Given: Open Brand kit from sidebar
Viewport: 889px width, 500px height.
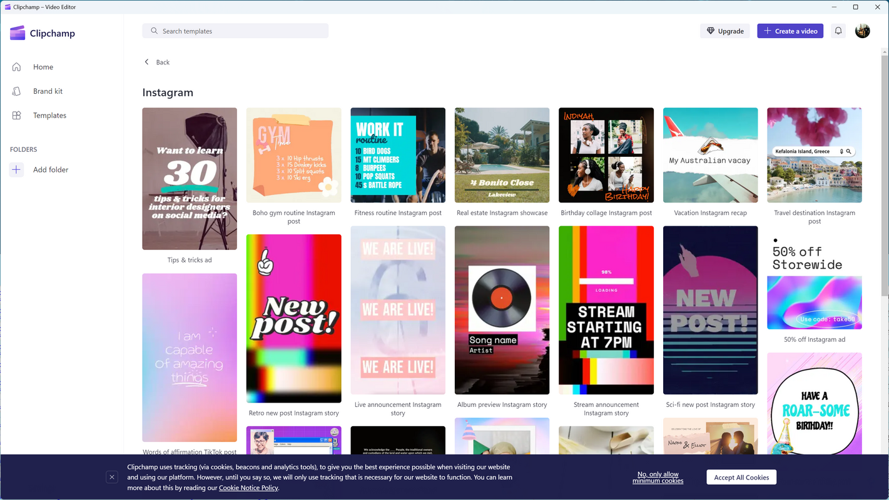Looking at the screenshot, I should pos(48,91).
